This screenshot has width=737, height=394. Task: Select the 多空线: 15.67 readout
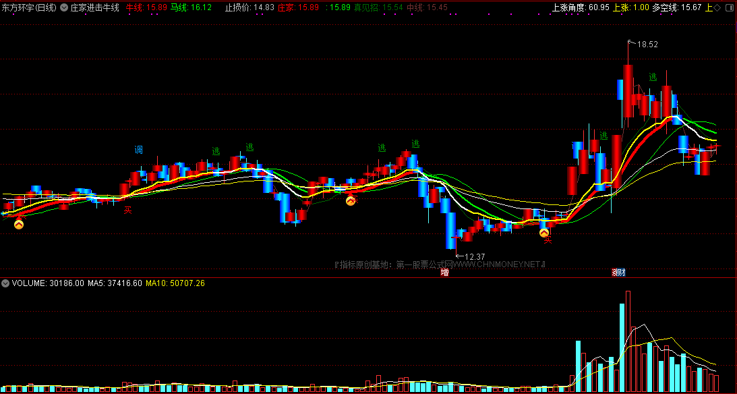pos(676,7)
